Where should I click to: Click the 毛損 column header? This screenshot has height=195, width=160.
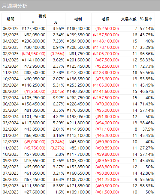click(106, 19)
